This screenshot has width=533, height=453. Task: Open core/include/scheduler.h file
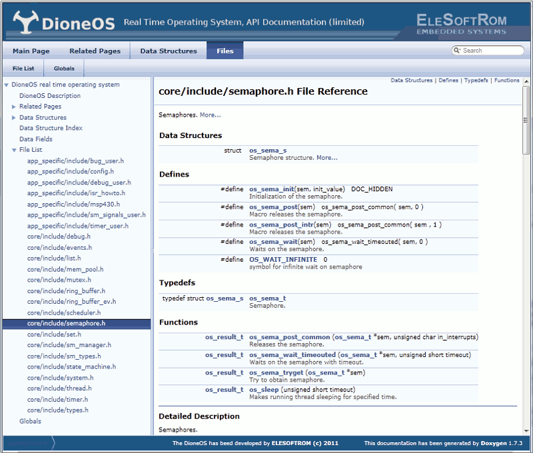(64, 312)
